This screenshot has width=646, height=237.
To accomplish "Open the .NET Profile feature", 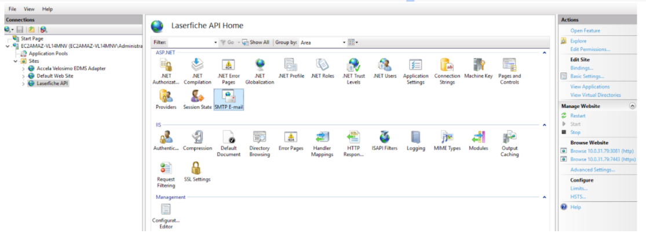I will (291, 69).
